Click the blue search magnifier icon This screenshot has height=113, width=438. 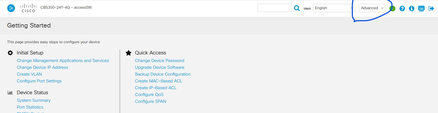[x=297, y=8]
